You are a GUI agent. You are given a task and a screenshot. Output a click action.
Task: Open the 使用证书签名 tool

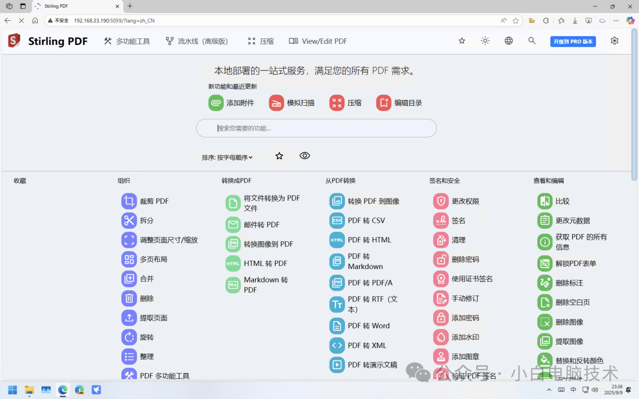point(463,279)
